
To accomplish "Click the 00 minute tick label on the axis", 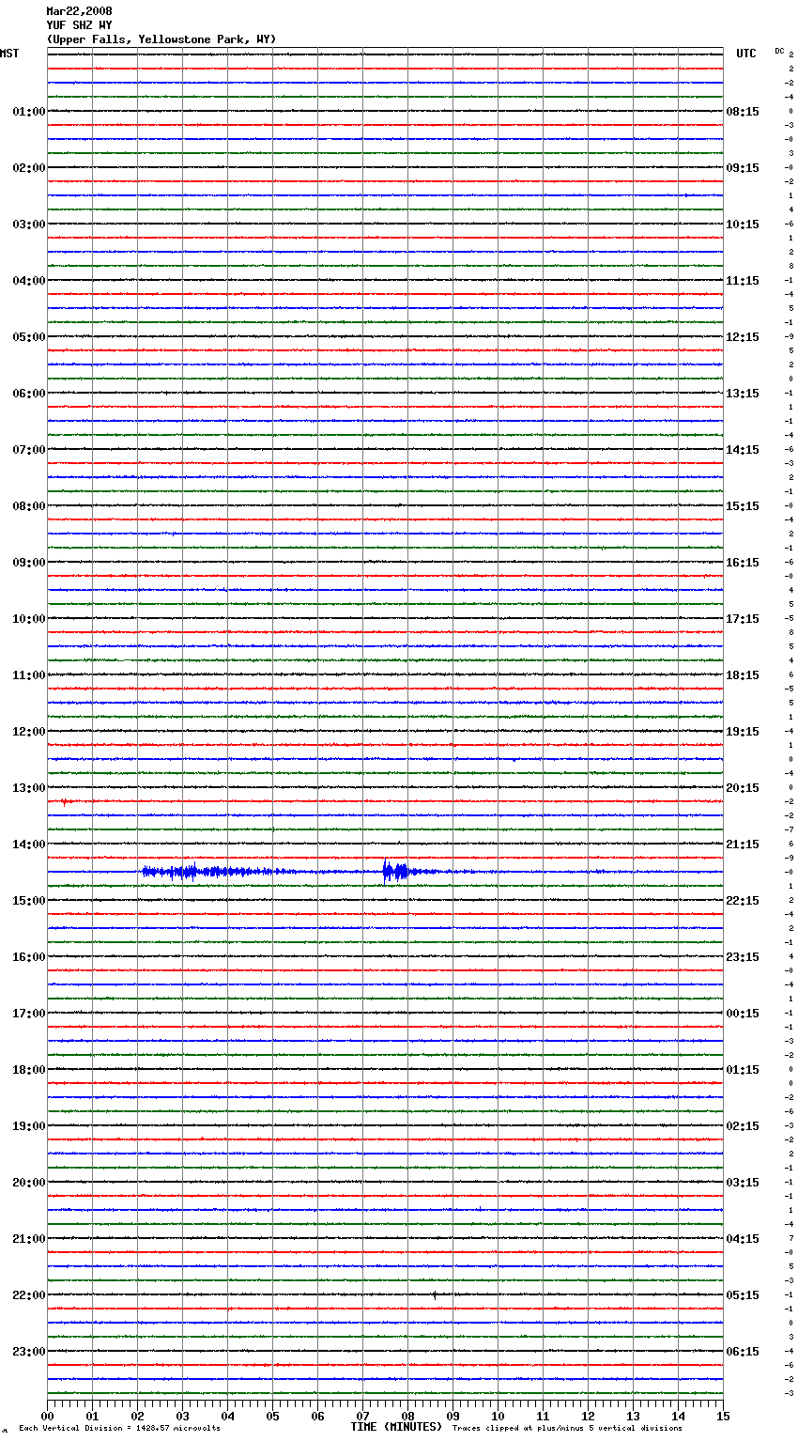I will (x=47, y=1416).
